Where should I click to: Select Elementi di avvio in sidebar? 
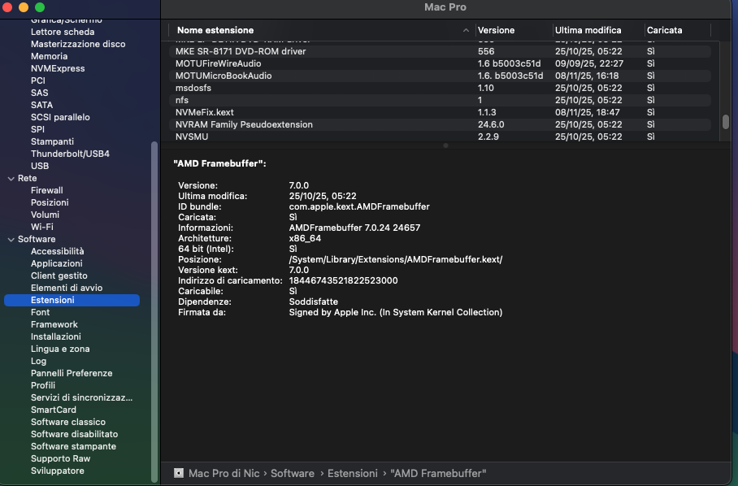tap(67, 288)
